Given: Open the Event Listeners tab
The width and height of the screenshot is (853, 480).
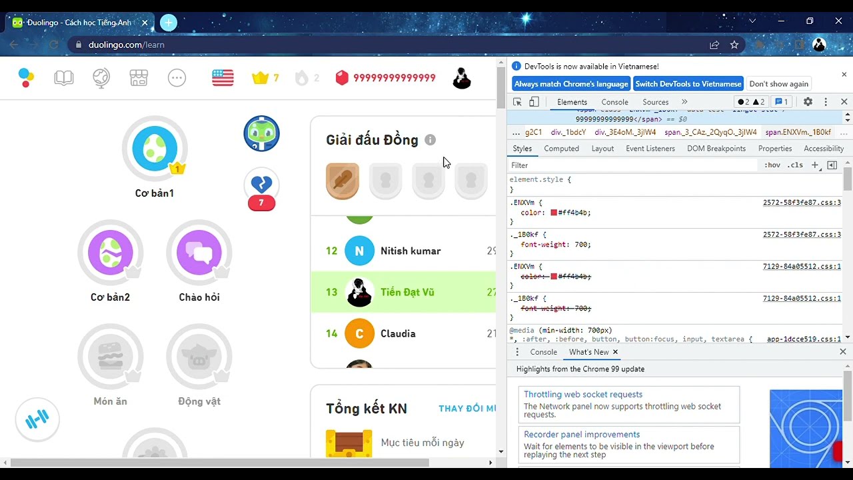Looking at the screenshot, I should pyautogui.click(x=650, y=149).
